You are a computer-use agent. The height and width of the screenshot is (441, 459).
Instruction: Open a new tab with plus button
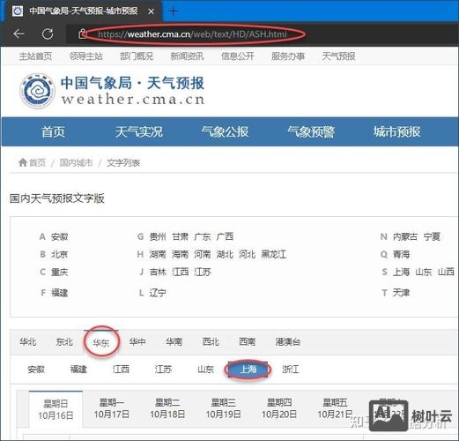[x=174, y=11]
